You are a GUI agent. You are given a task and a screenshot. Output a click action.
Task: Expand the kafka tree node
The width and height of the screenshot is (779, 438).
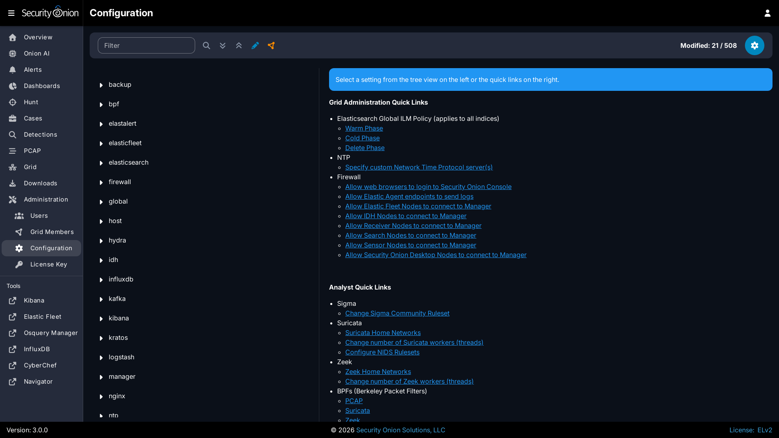101,299
